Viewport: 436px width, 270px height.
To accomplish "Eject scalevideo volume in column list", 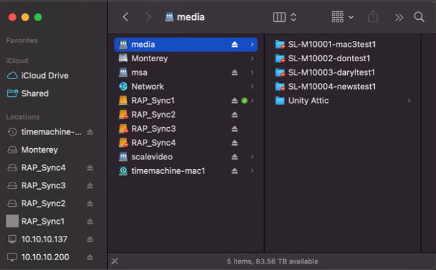I will coord(234,157).
